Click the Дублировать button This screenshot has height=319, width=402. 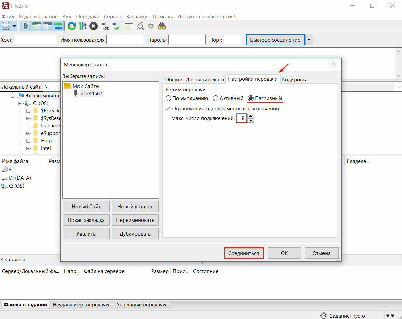click(135, 234)
